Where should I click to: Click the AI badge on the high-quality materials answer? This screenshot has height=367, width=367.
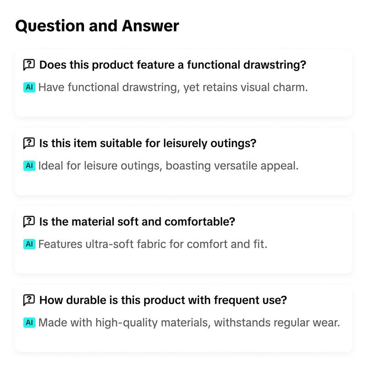(29, 323)
